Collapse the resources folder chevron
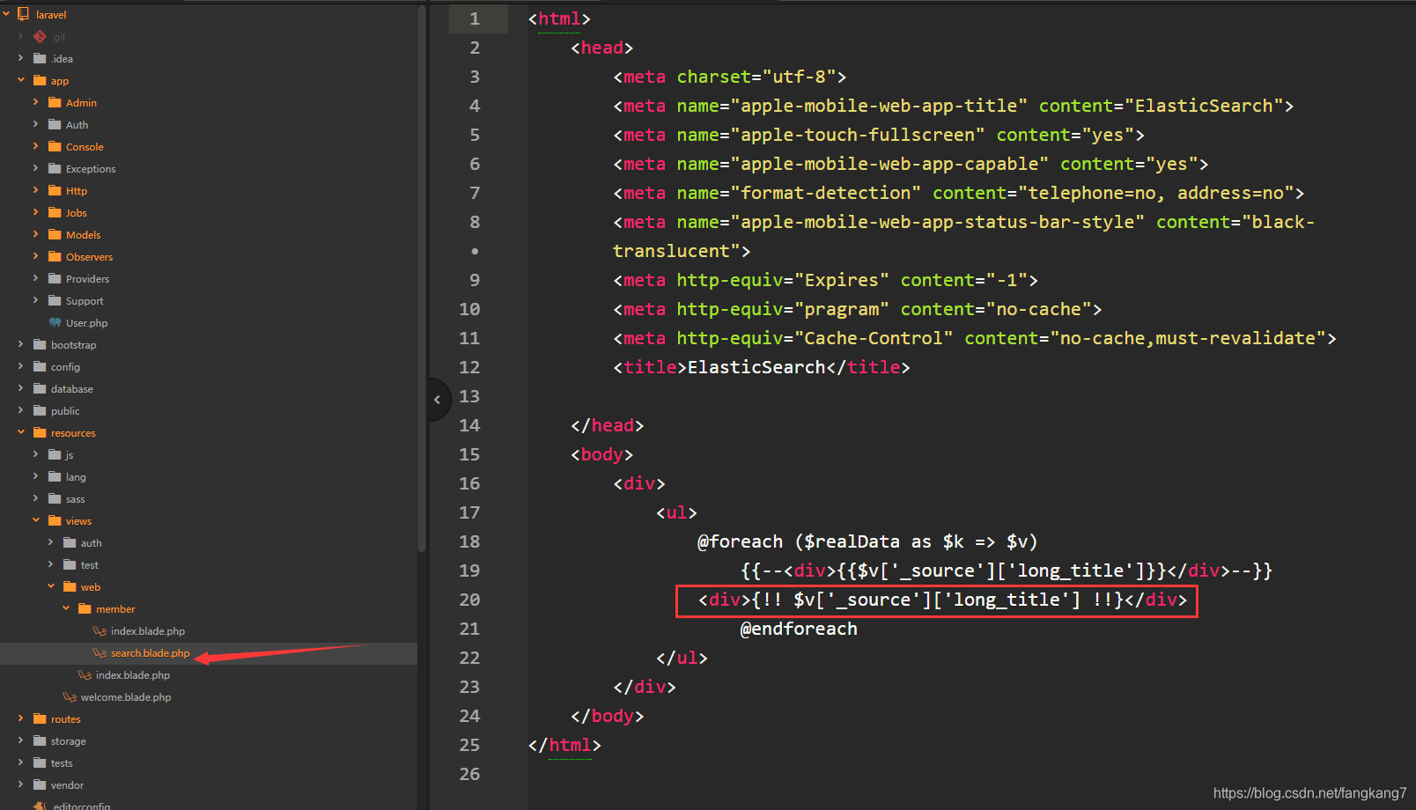Image resolution: width=1416 pixels, height=810 pixels. point(21,432)
